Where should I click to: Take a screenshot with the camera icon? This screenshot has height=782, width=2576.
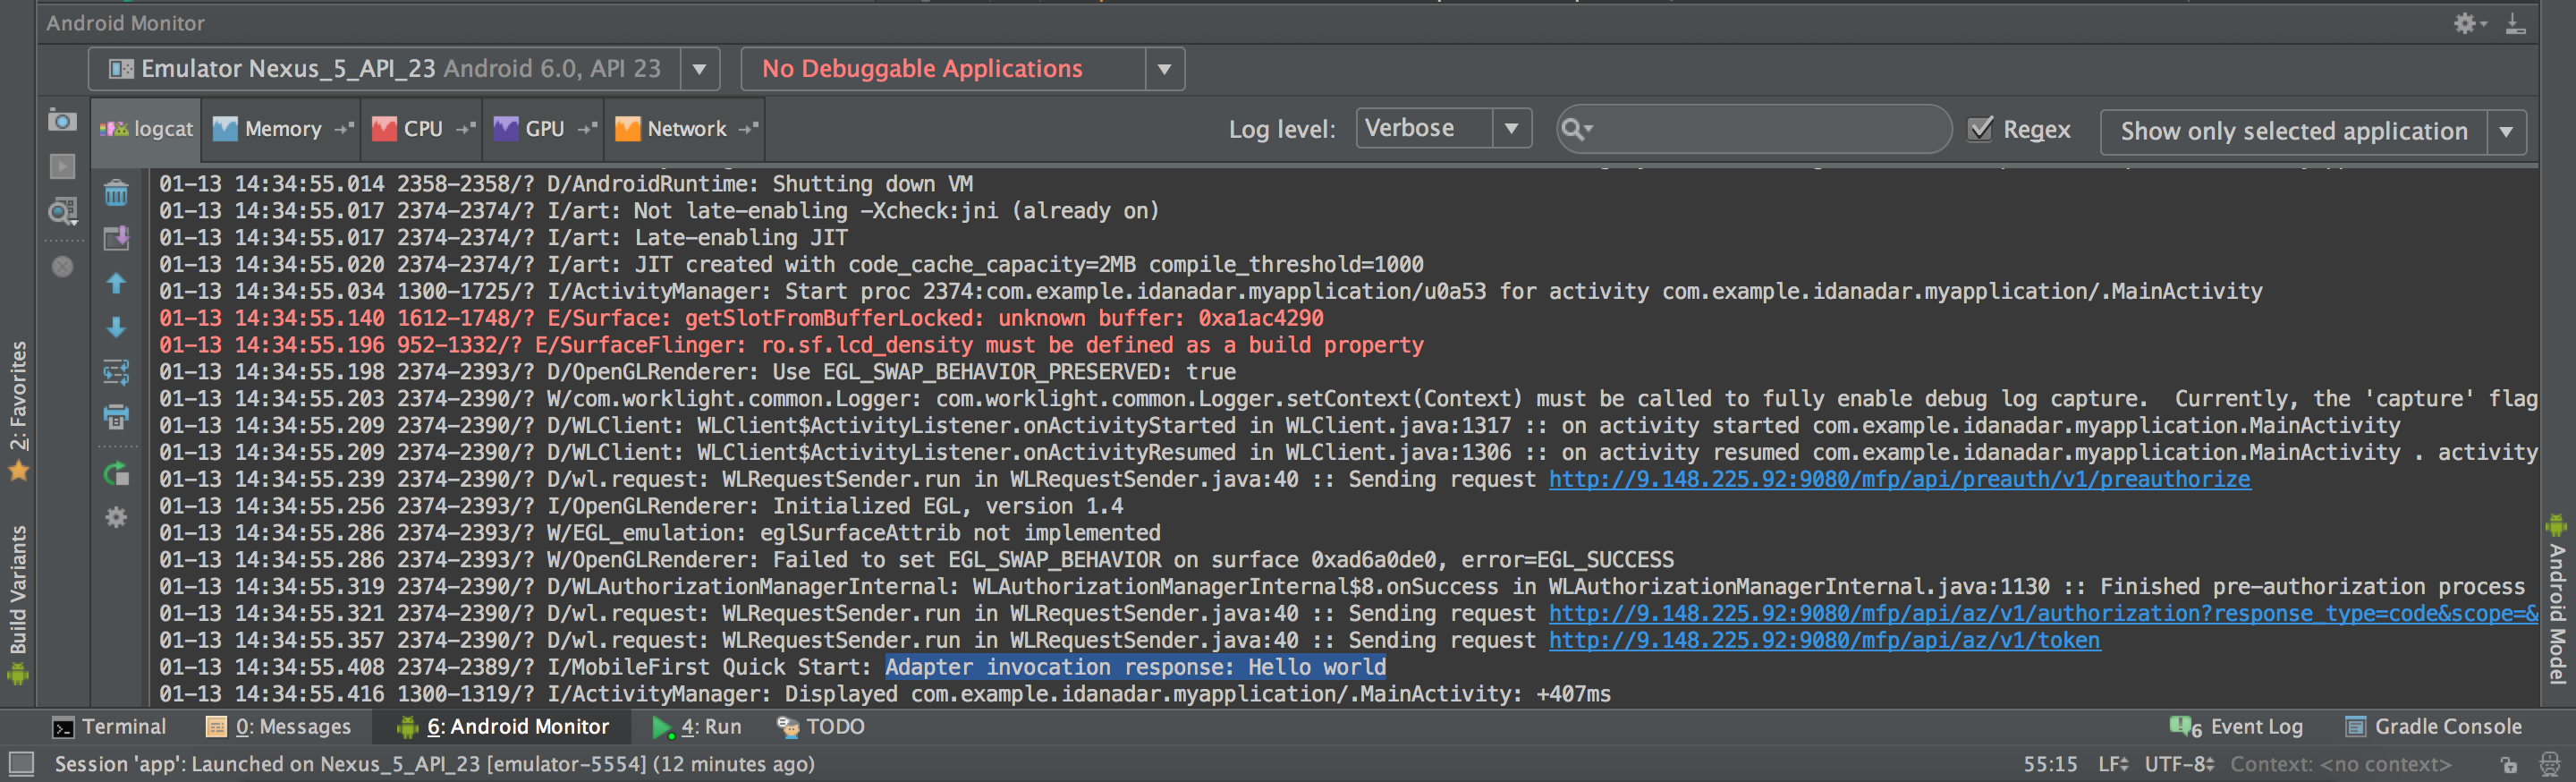pyautogui.click(x=62, y=121)
